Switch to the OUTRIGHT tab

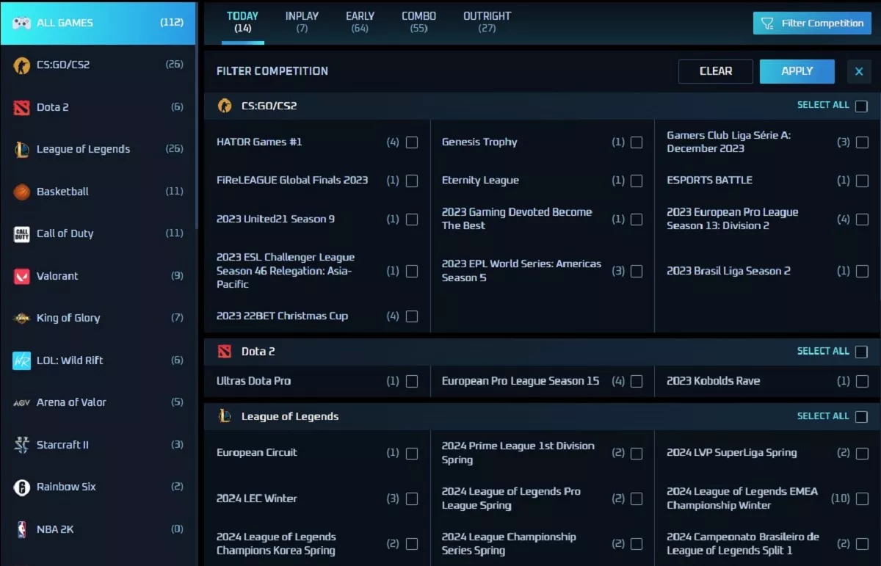coord(487,22)
